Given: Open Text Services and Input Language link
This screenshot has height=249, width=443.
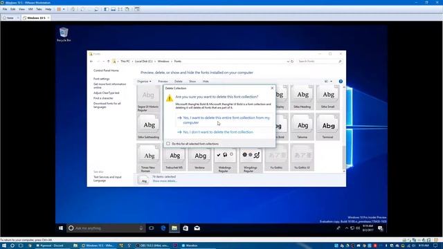Looking at the screenshot, I should click(107, 178).
